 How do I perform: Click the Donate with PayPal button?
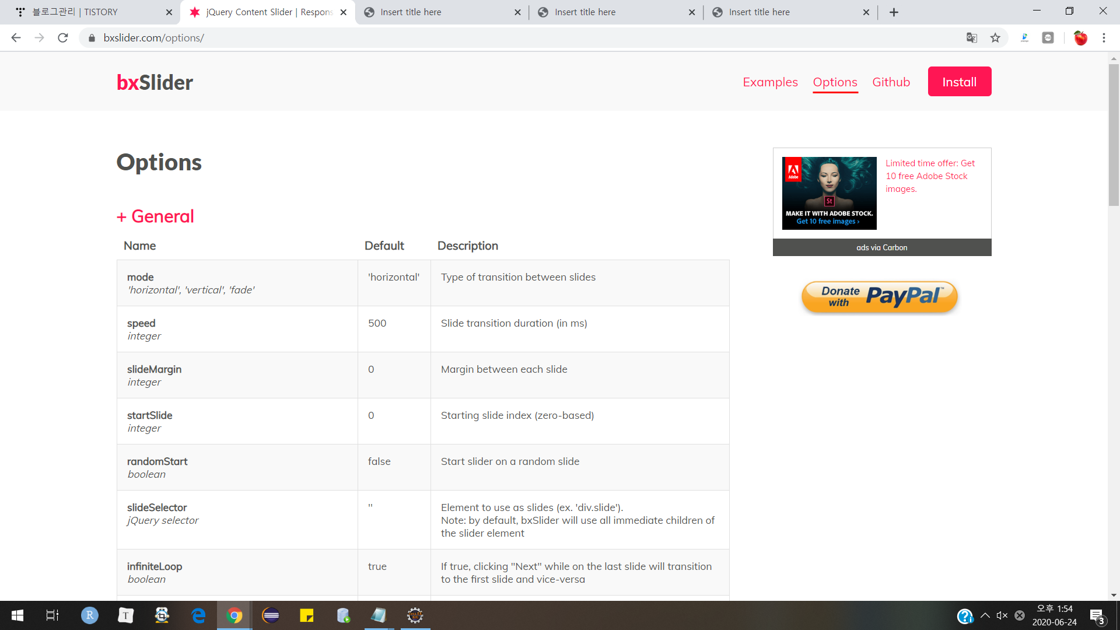[880, 297]
